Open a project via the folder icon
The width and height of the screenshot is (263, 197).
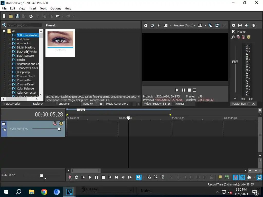pos(11,16)
